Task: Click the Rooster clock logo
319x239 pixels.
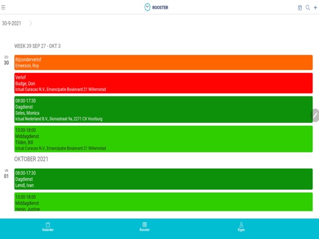Action: 147,8
